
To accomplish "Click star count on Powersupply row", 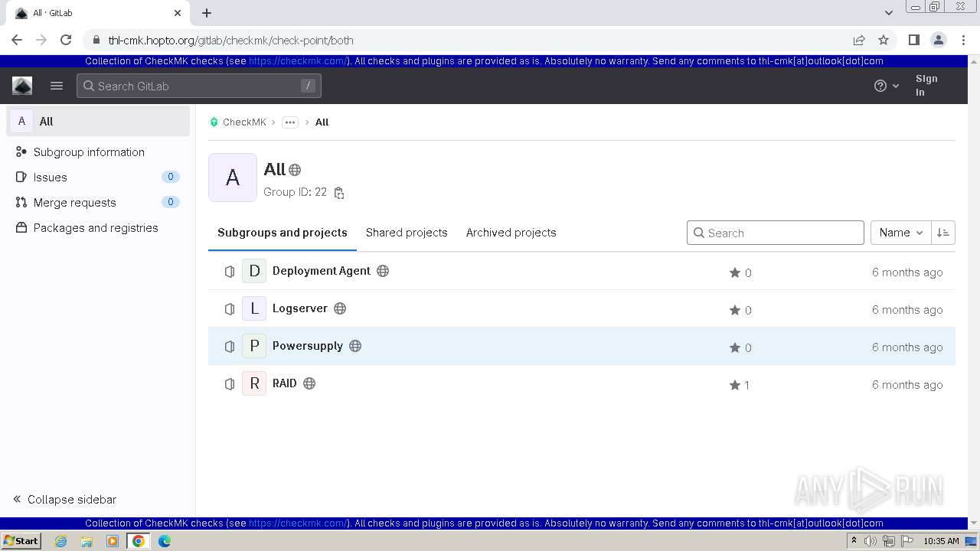I will (740, 347).
